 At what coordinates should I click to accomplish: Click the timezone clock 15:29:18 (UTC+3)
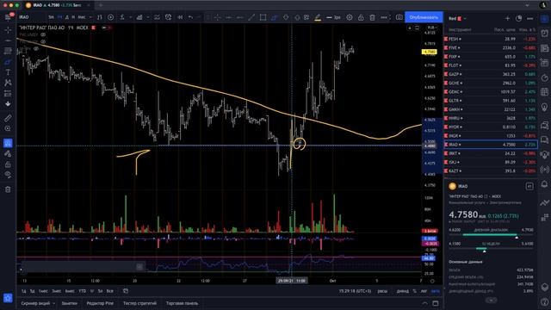[355, 291]
